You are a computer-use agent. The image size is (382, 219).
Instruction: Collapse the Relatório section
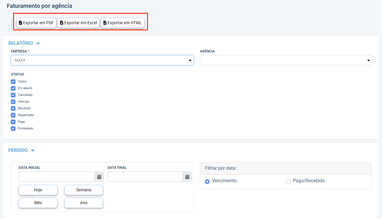pyautogui.click(x=24, y=43)
